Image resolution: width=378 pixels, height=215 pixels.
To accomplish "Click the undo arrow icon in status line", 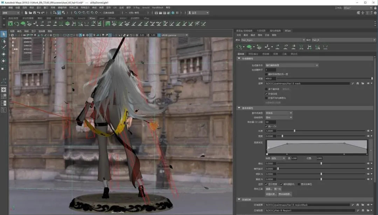I will [x=38, y=13].
